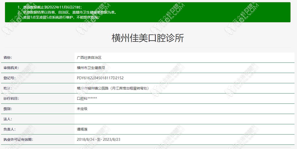
Task: Select the 地址 label
Action: [8, 88]
